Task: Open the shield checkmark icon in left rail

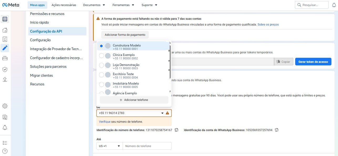Action: coord(5,69)
